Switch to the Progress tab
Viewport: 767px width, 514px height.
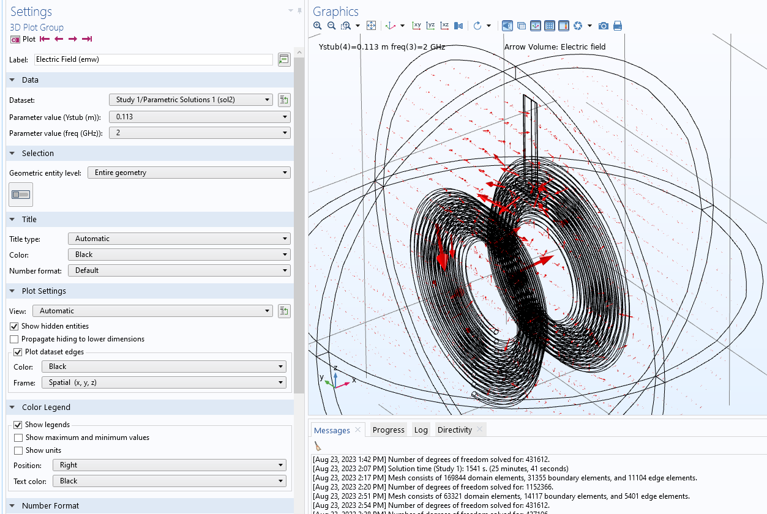388,430
